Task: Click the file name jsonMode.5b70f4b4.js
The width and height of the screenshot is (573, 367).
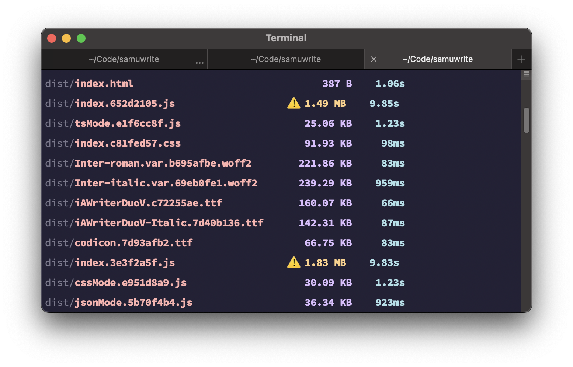Action: tap(133, 303)
